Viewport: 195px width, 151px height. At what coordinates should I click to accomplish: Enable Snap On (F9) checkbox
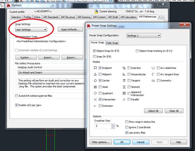coord(94,57)
